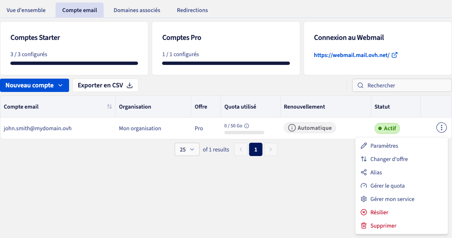Click the Exporter en CSV button

(x=105, y=85)
